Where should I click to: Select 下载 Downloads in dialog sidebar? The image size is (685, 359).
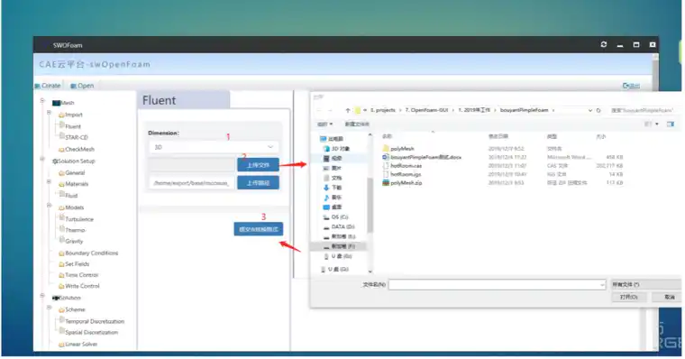[333, 188]
